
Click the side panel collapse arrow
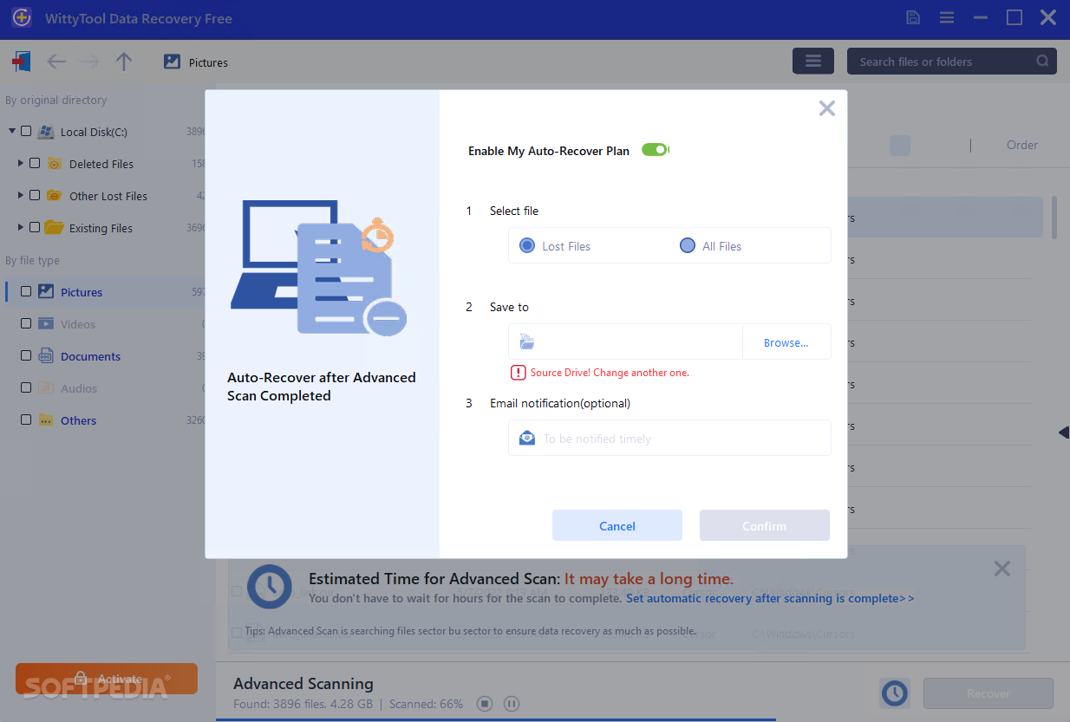(x=1064, y=433)
